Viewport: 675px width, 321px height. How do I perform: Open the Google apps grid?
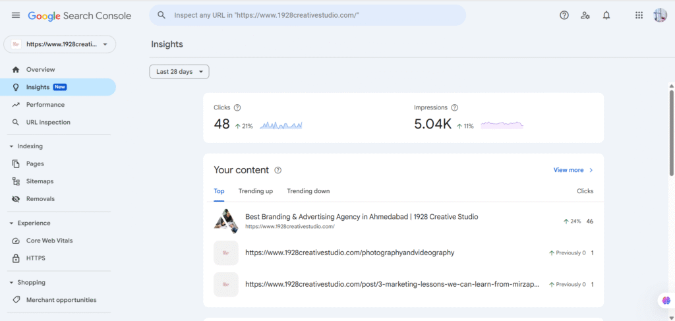[639, 16]
